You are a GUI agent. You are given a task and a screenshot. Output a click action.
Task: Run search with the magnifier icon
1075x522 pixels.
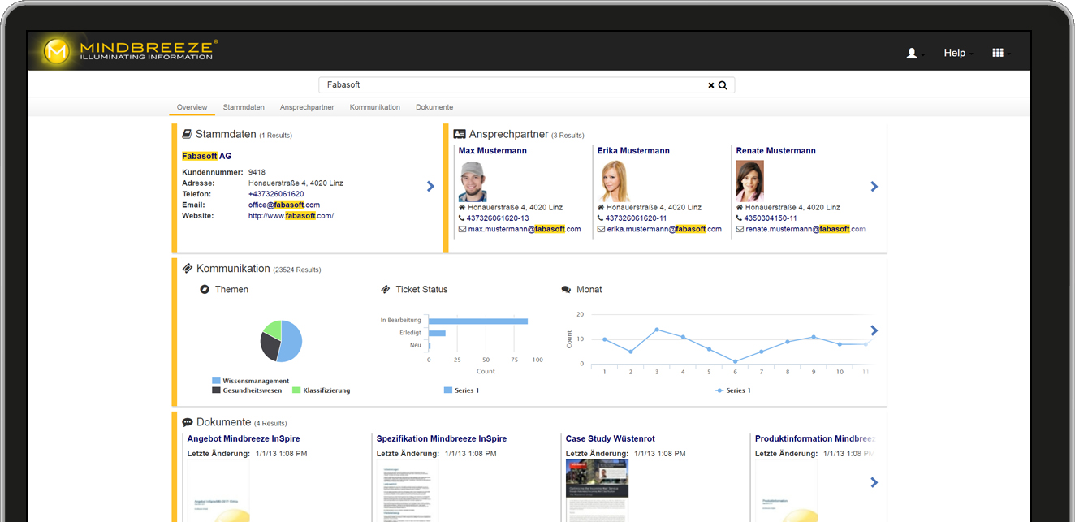(723, 85)
